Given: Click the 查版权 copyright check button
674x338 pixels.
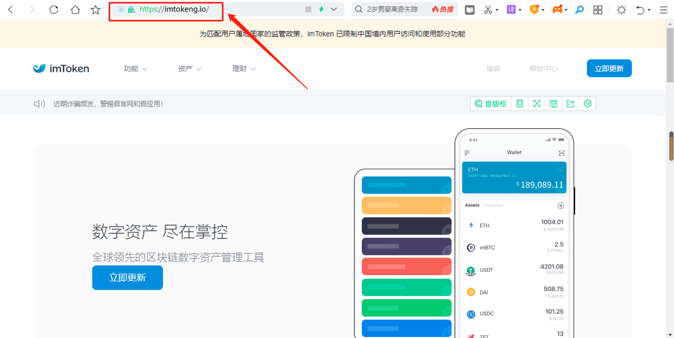Looking at the screenshot, I should (491, 104).
